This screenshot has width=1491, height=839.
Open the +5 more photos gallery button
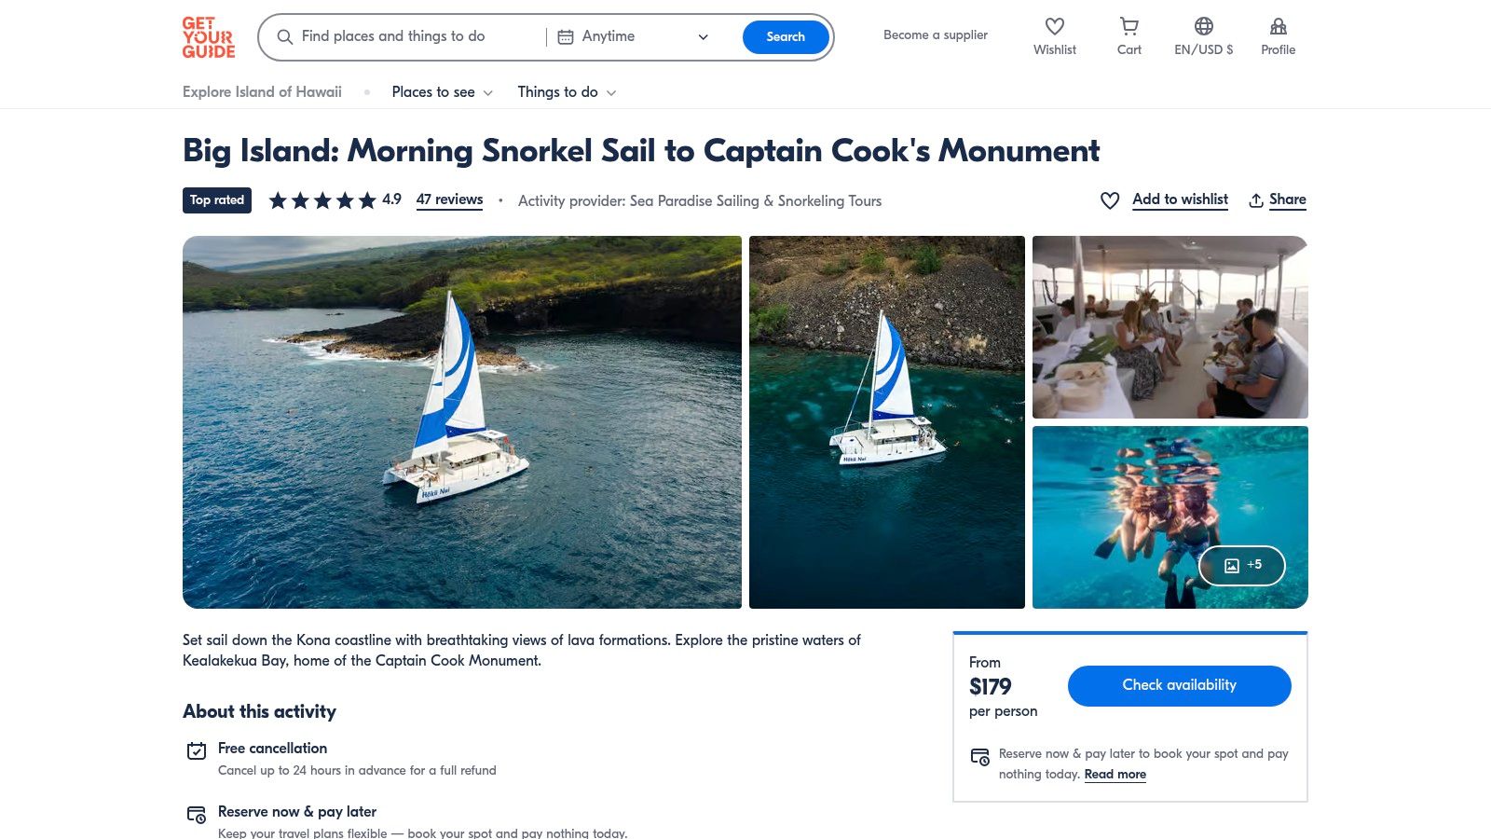pos(1241,565)
